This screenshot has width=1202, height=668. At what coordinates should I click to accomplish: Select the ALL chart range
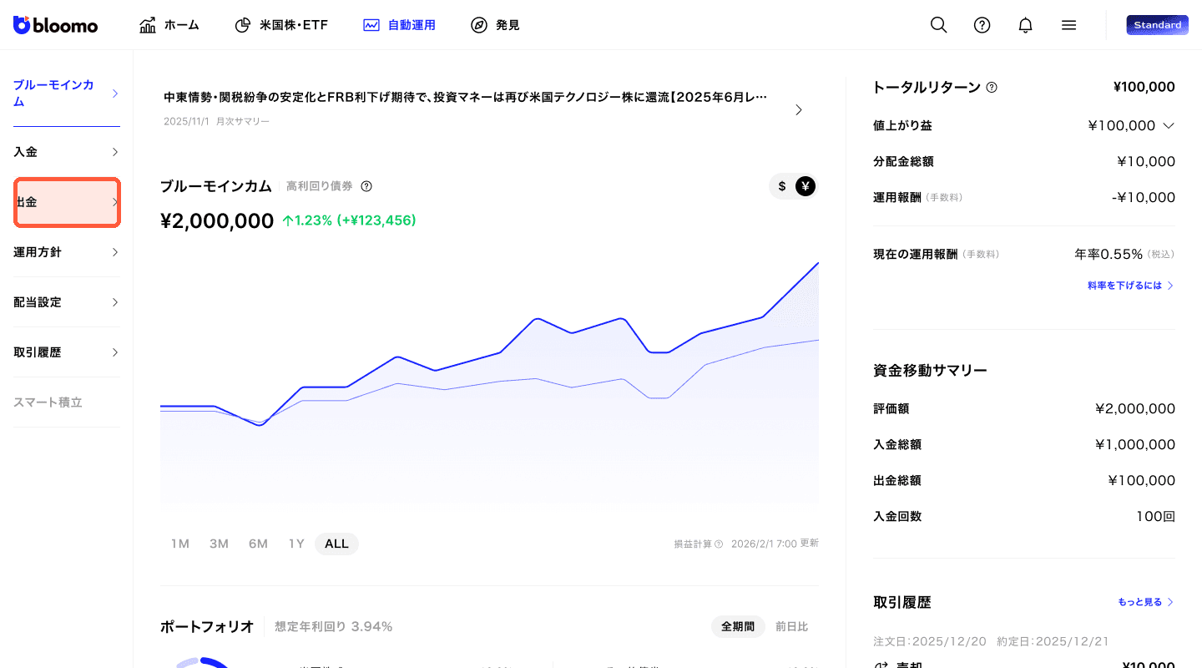(336, 544)
